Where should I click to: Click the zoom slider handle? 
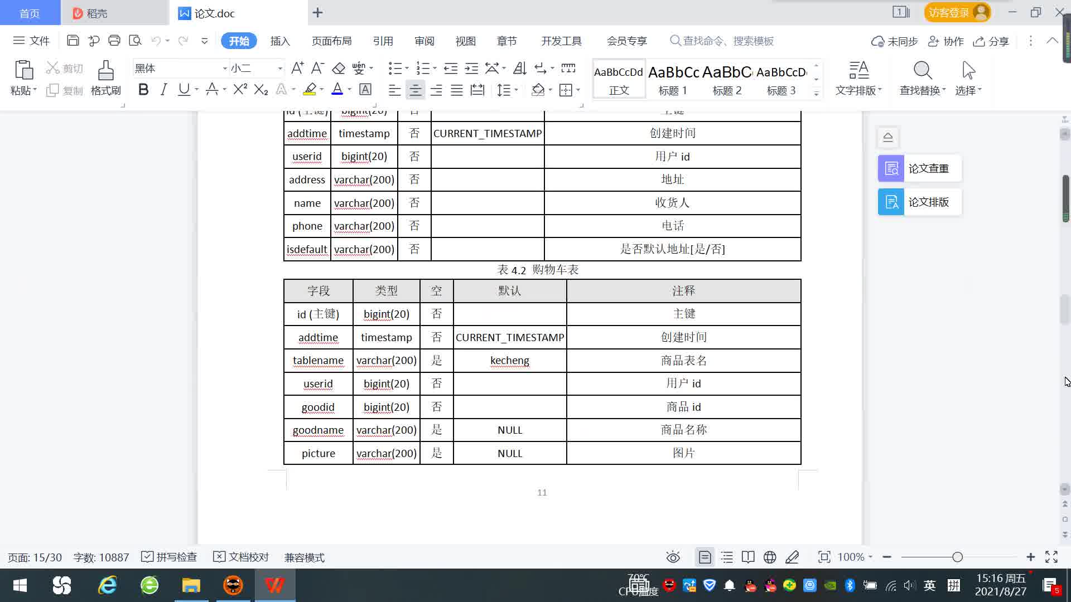(957, 557)
